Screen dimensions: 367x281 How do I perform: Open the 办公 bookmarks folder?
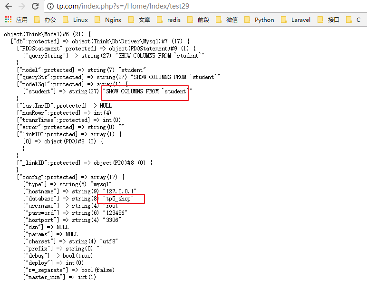coord(45,20)
